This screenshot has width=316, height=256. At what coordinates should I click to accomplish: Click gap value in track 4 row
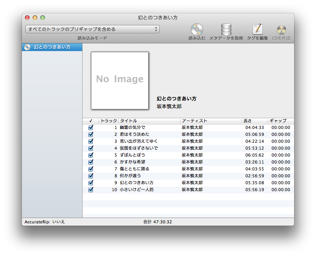281,148
